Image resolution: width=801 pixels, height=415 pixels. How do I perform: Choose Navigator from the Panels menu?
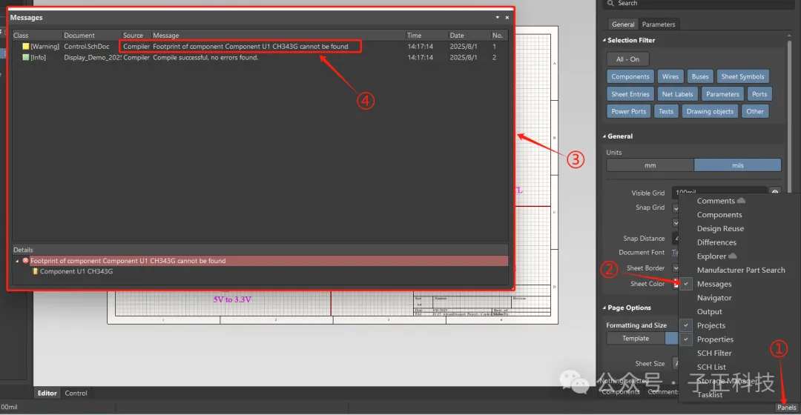pyautogui.click(x=738, y=298)
